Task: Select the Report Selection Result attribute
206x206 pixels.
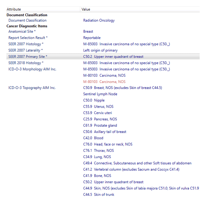Action: pos(28,38)
